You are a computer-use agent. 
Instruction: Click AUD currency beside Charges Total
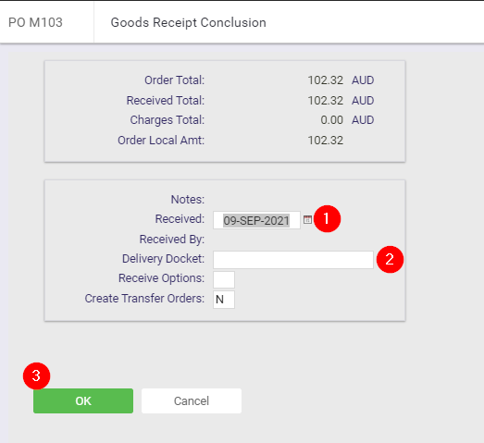(x=363, y=120)
